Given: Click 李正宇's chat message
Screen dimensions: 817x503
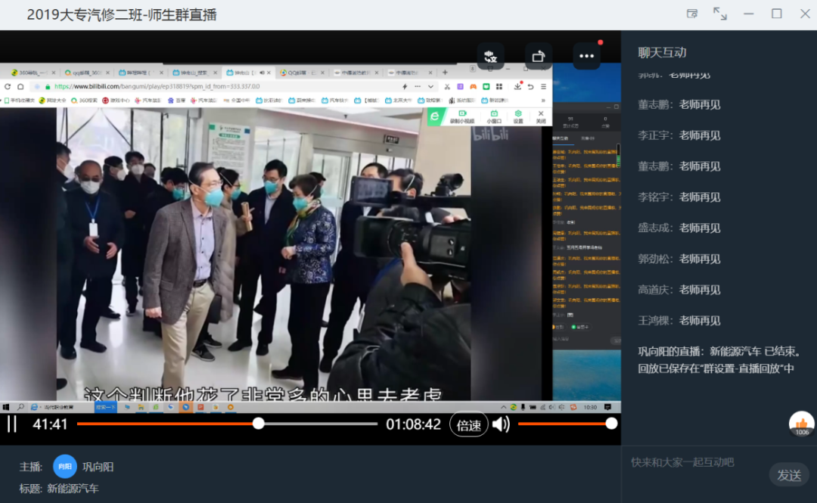Looking at the screenshot, I should 679,135.
